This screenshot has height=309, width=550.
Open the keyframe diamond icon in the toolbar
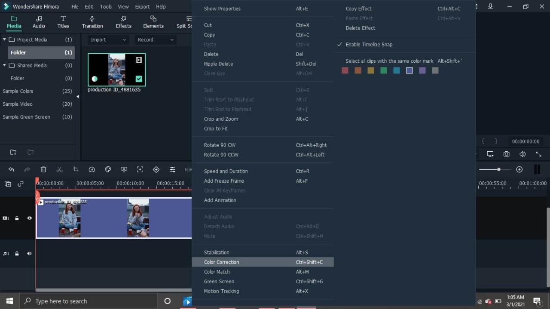point(156,169)
